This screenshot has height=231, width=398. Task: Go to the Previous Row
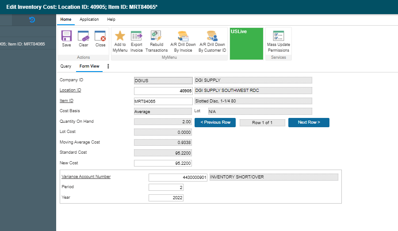coord(215,122)
